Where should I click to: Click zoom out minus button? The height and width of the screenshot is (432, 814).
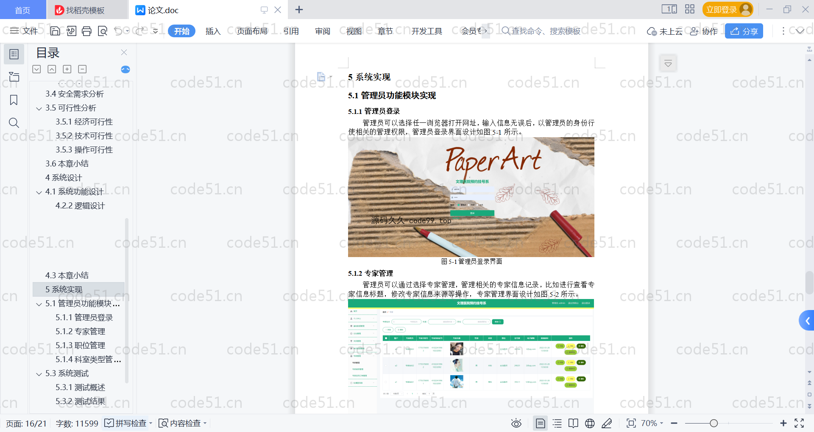click(x=674, y=423)
